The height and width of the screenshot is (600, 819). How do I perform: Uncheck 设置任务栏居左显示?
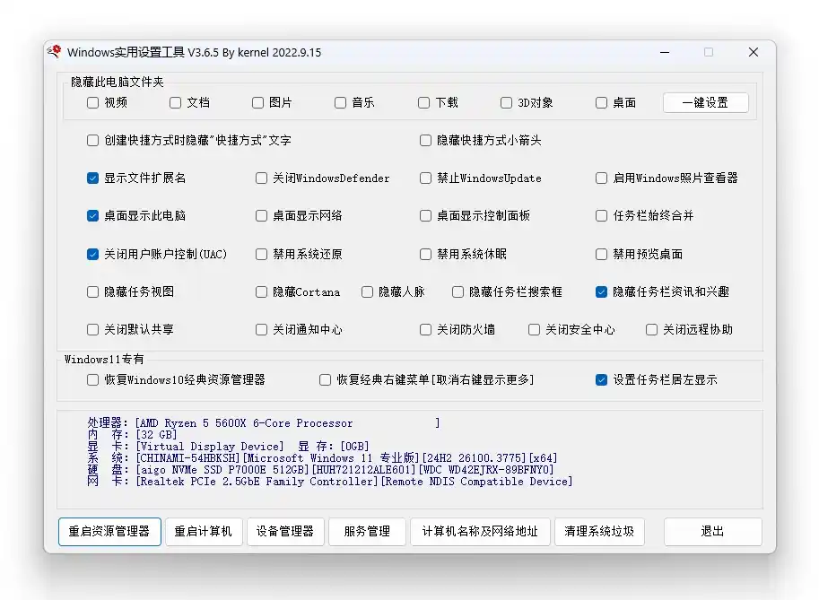601,379
